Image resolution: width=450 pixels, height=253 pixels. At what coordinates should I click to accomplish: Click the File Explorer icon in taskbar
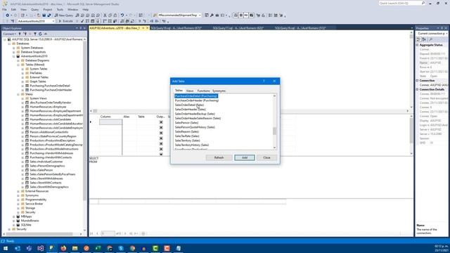pos(75,248)
